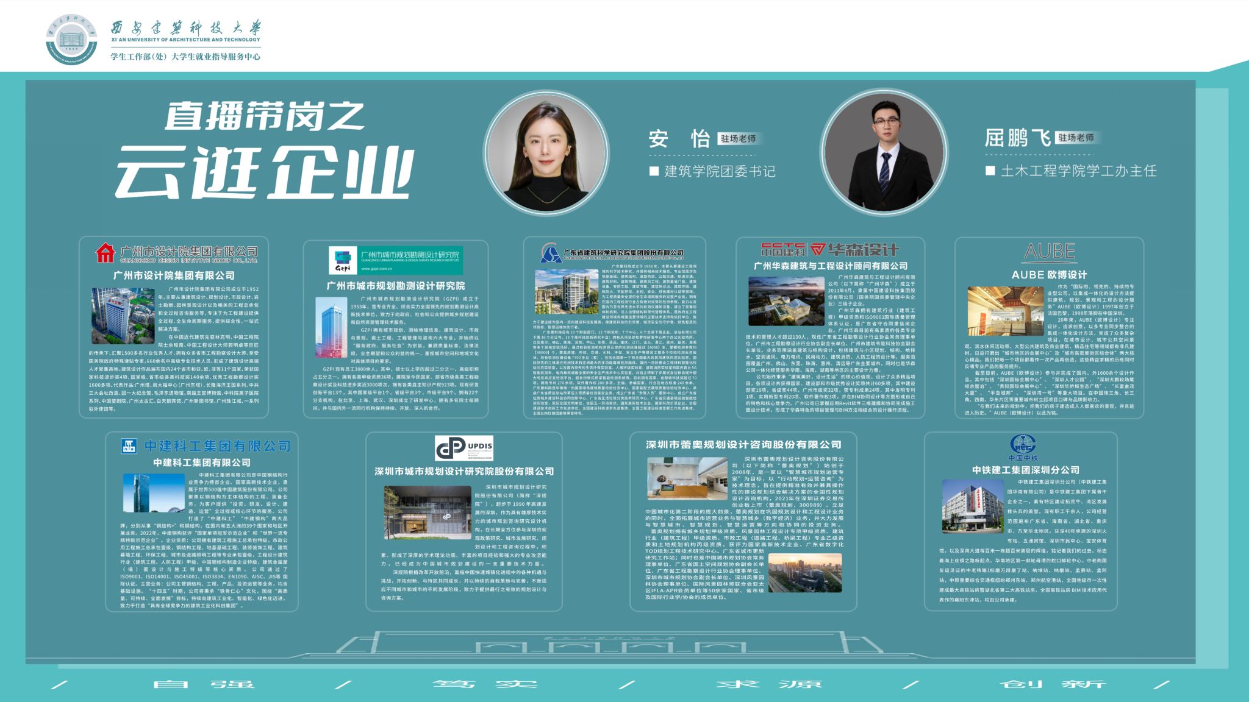Viewport: 1249px width, 702px height.
Task: Click the motto word 自强
Action: (x=204, y=684)
